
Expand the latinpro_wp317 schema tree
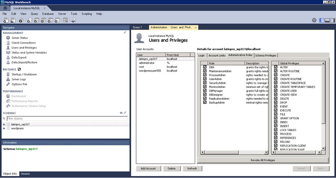(4, 124)
